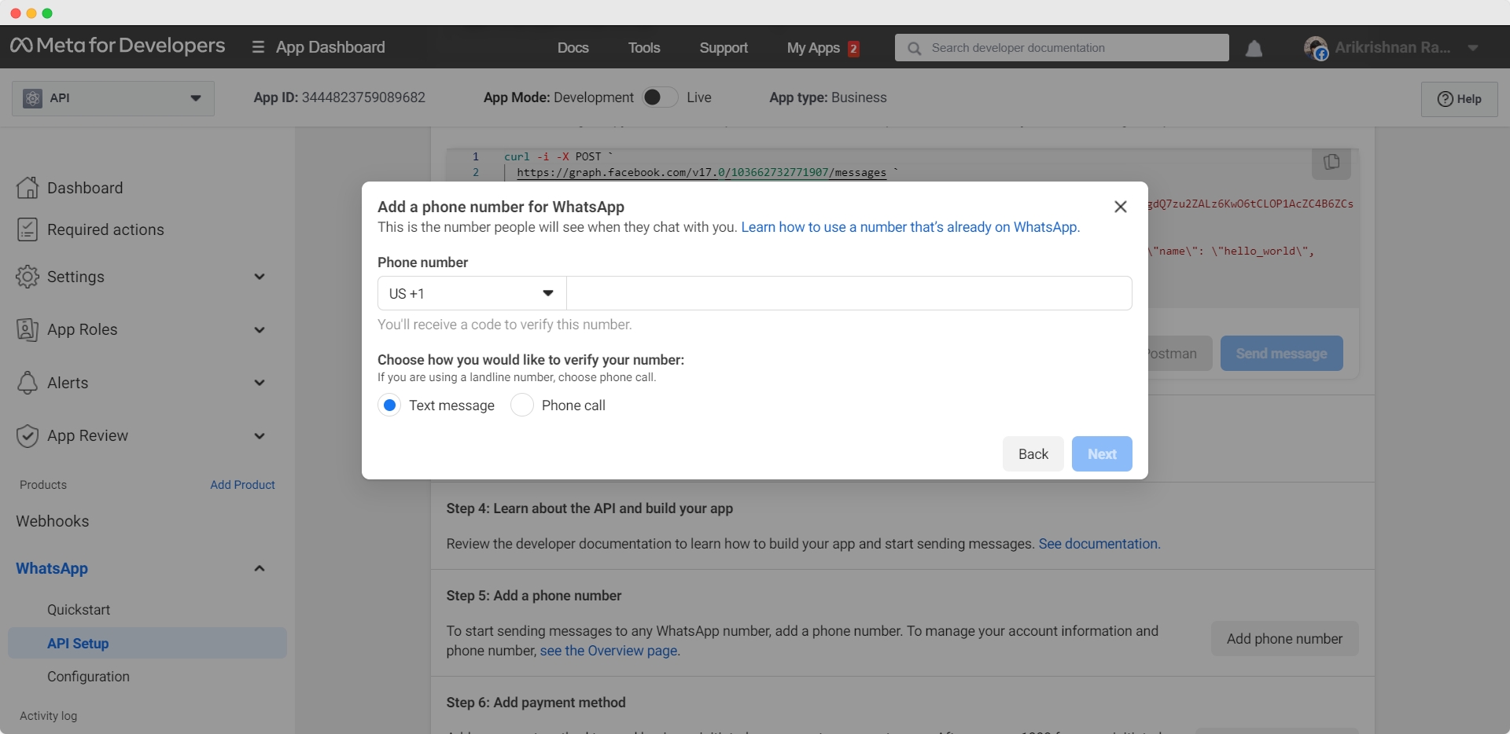Screen dimensions: 1510x734
Task: Click Add phone number button
Action: pos(1284,639)
